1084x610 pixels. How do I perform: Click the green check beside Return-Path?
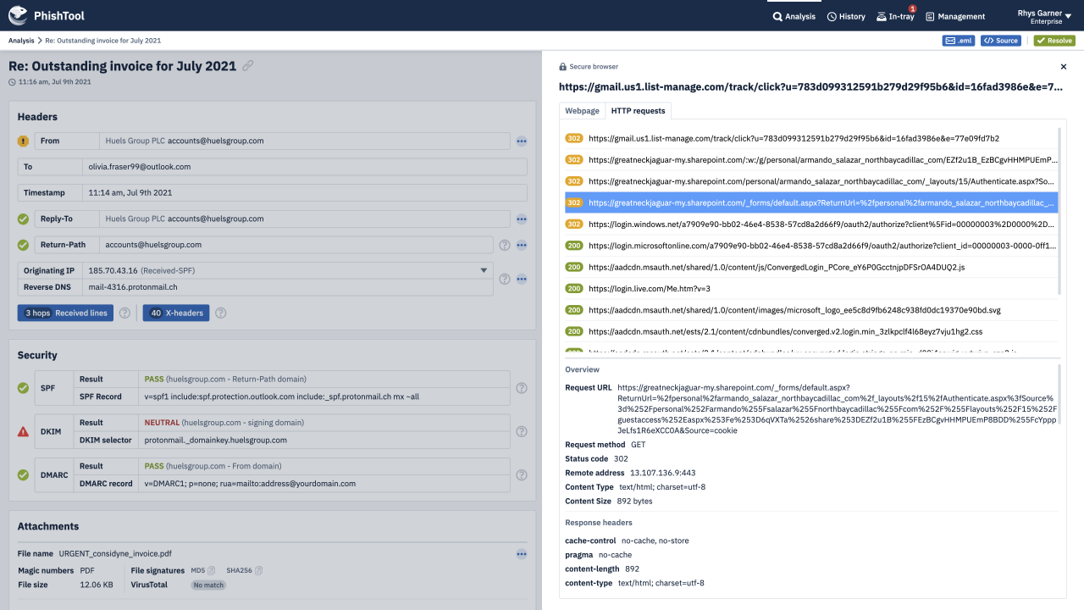pyautogui.click(x=23, y=245)
